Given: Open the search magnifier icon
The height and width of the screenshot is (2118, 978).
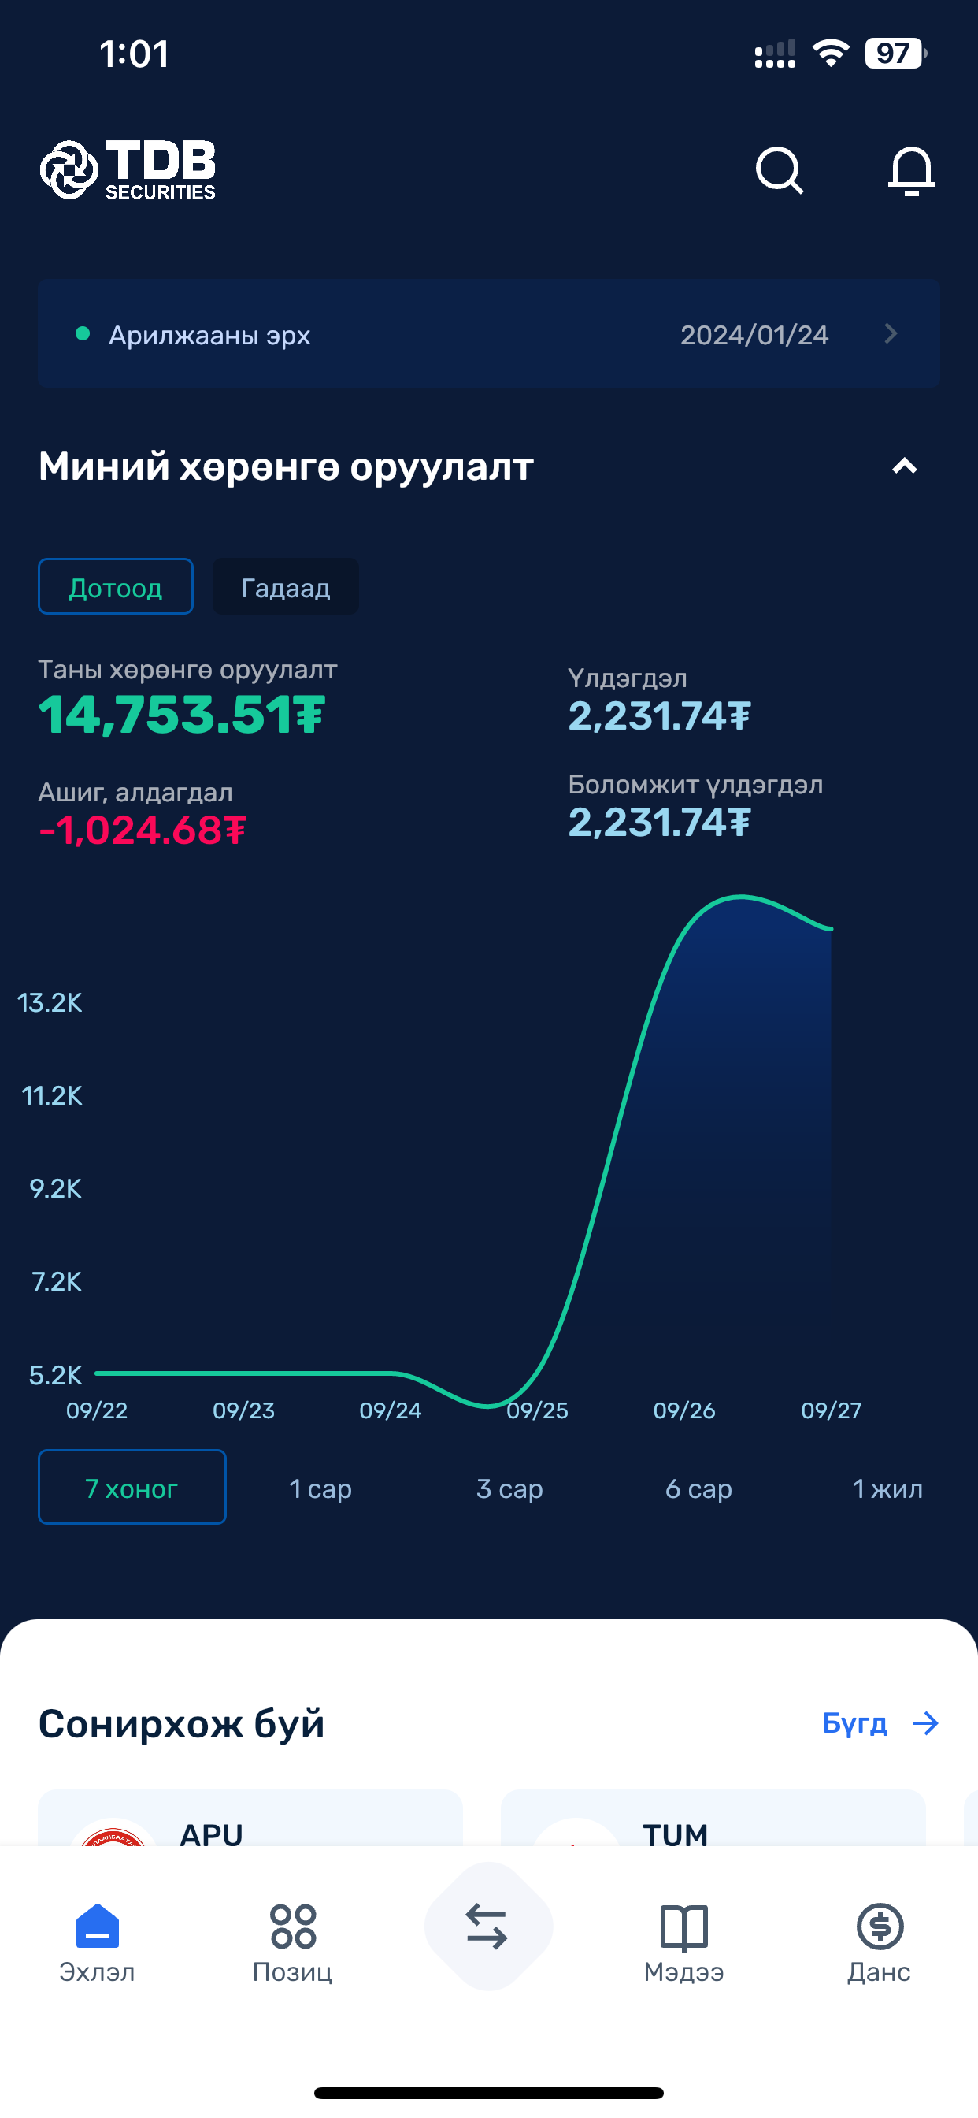Looking at the screenshot, I should (779, 170).
